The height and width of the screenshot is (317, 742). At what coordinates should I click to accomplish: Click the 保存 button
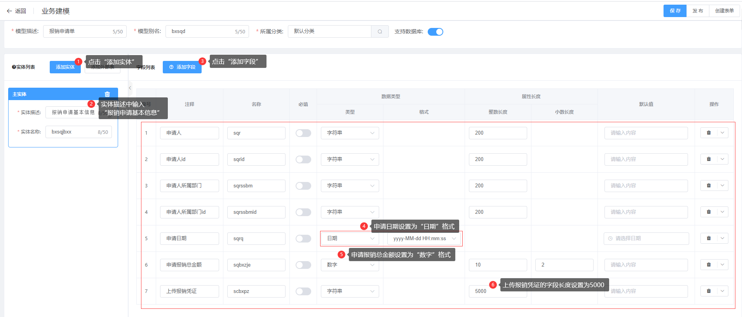[x=675, y=11]
